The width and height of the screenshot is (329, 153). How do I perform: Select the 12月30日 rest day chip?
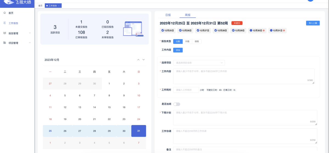(x=257, y=30)
